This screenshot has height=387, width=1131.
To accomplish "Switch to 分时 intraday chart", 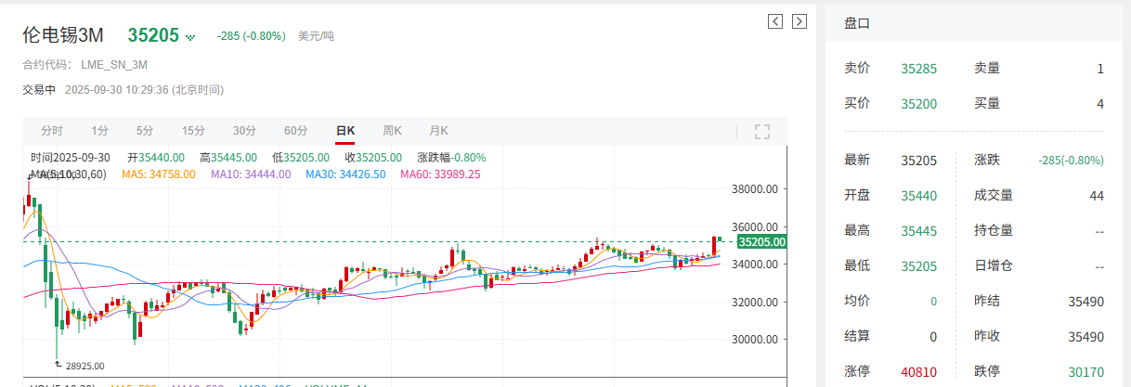I will pyautogui.click(x=52, y=131).
